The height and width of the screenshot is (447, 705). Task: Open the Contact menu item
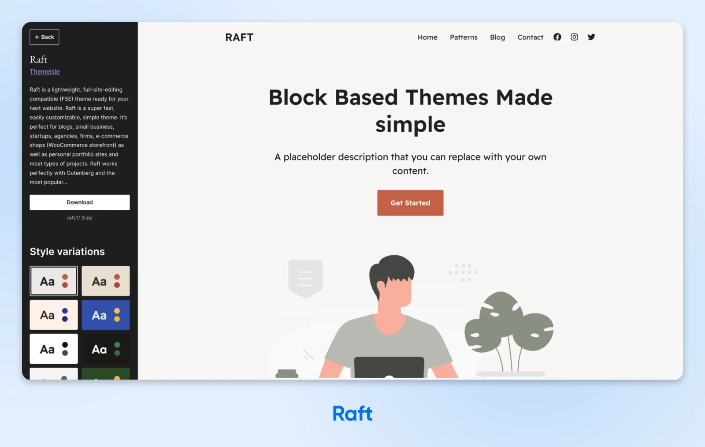[530, 37]
